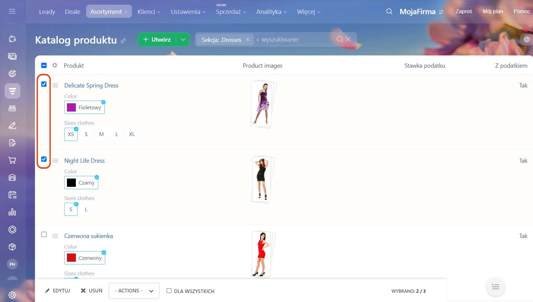533x302 pixels.
Task: Open the calendar schedule icon in sidebar
Action: tap(12, 195)
